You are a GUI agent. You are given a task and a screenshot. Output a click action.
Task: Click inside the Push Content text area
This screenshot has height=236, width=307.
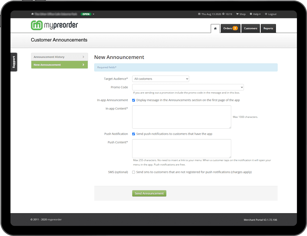coord(181,148)
